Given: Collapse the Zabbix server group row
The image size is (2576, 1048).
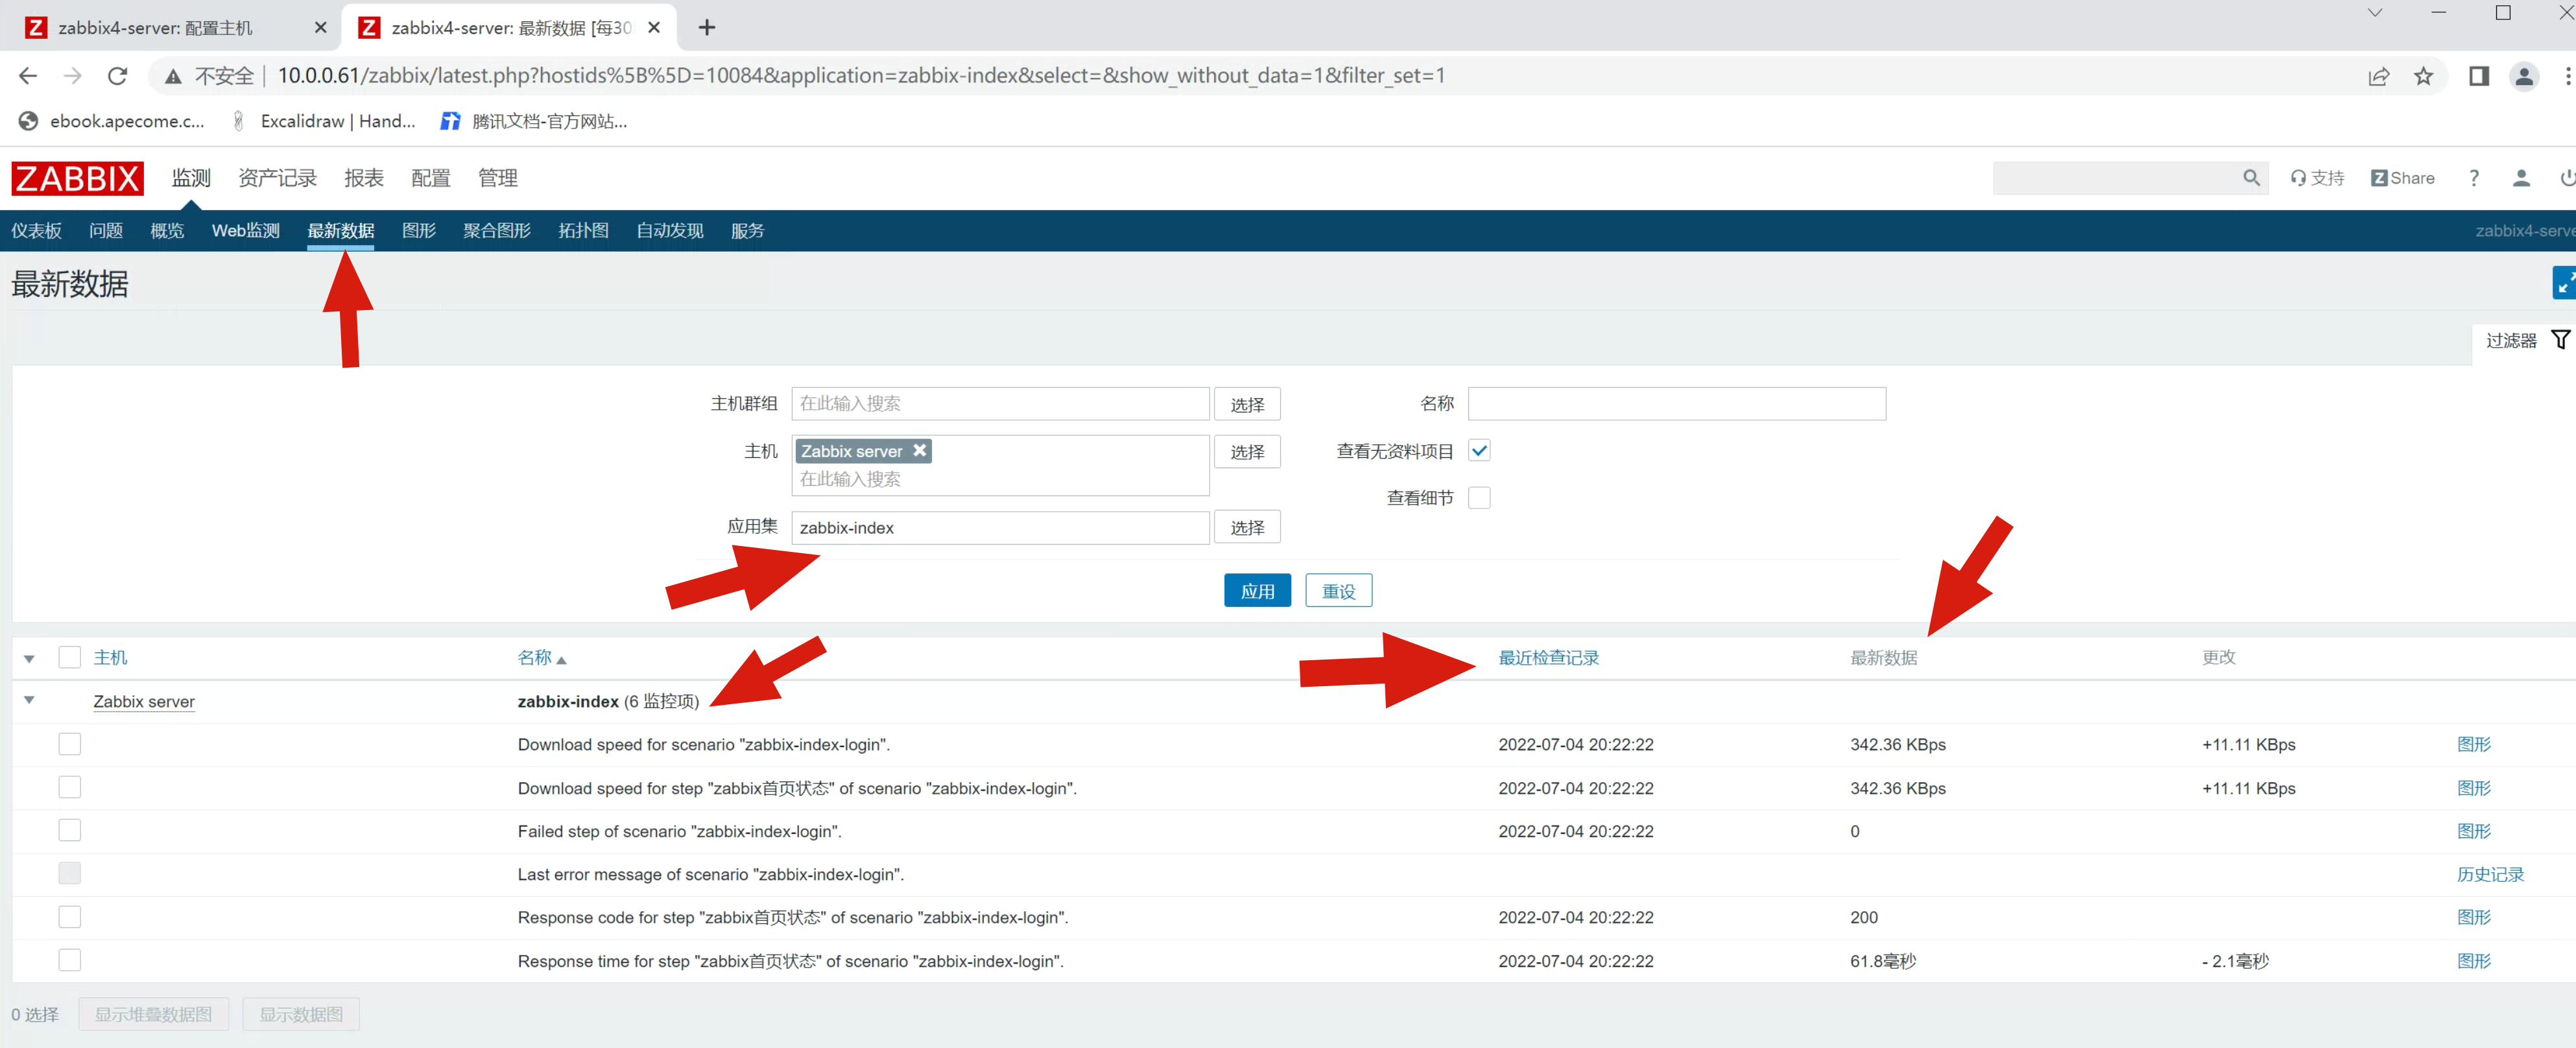Looking at the screenshot, I should pos(29,700).
